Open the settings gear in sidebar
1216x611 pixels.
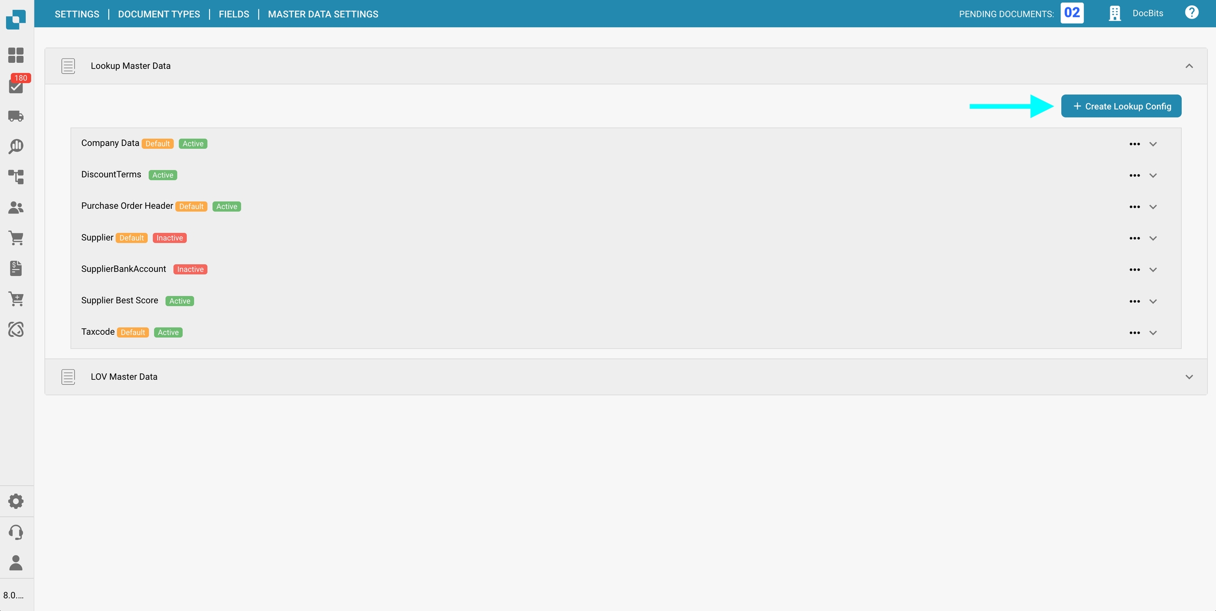click(16, 501)
